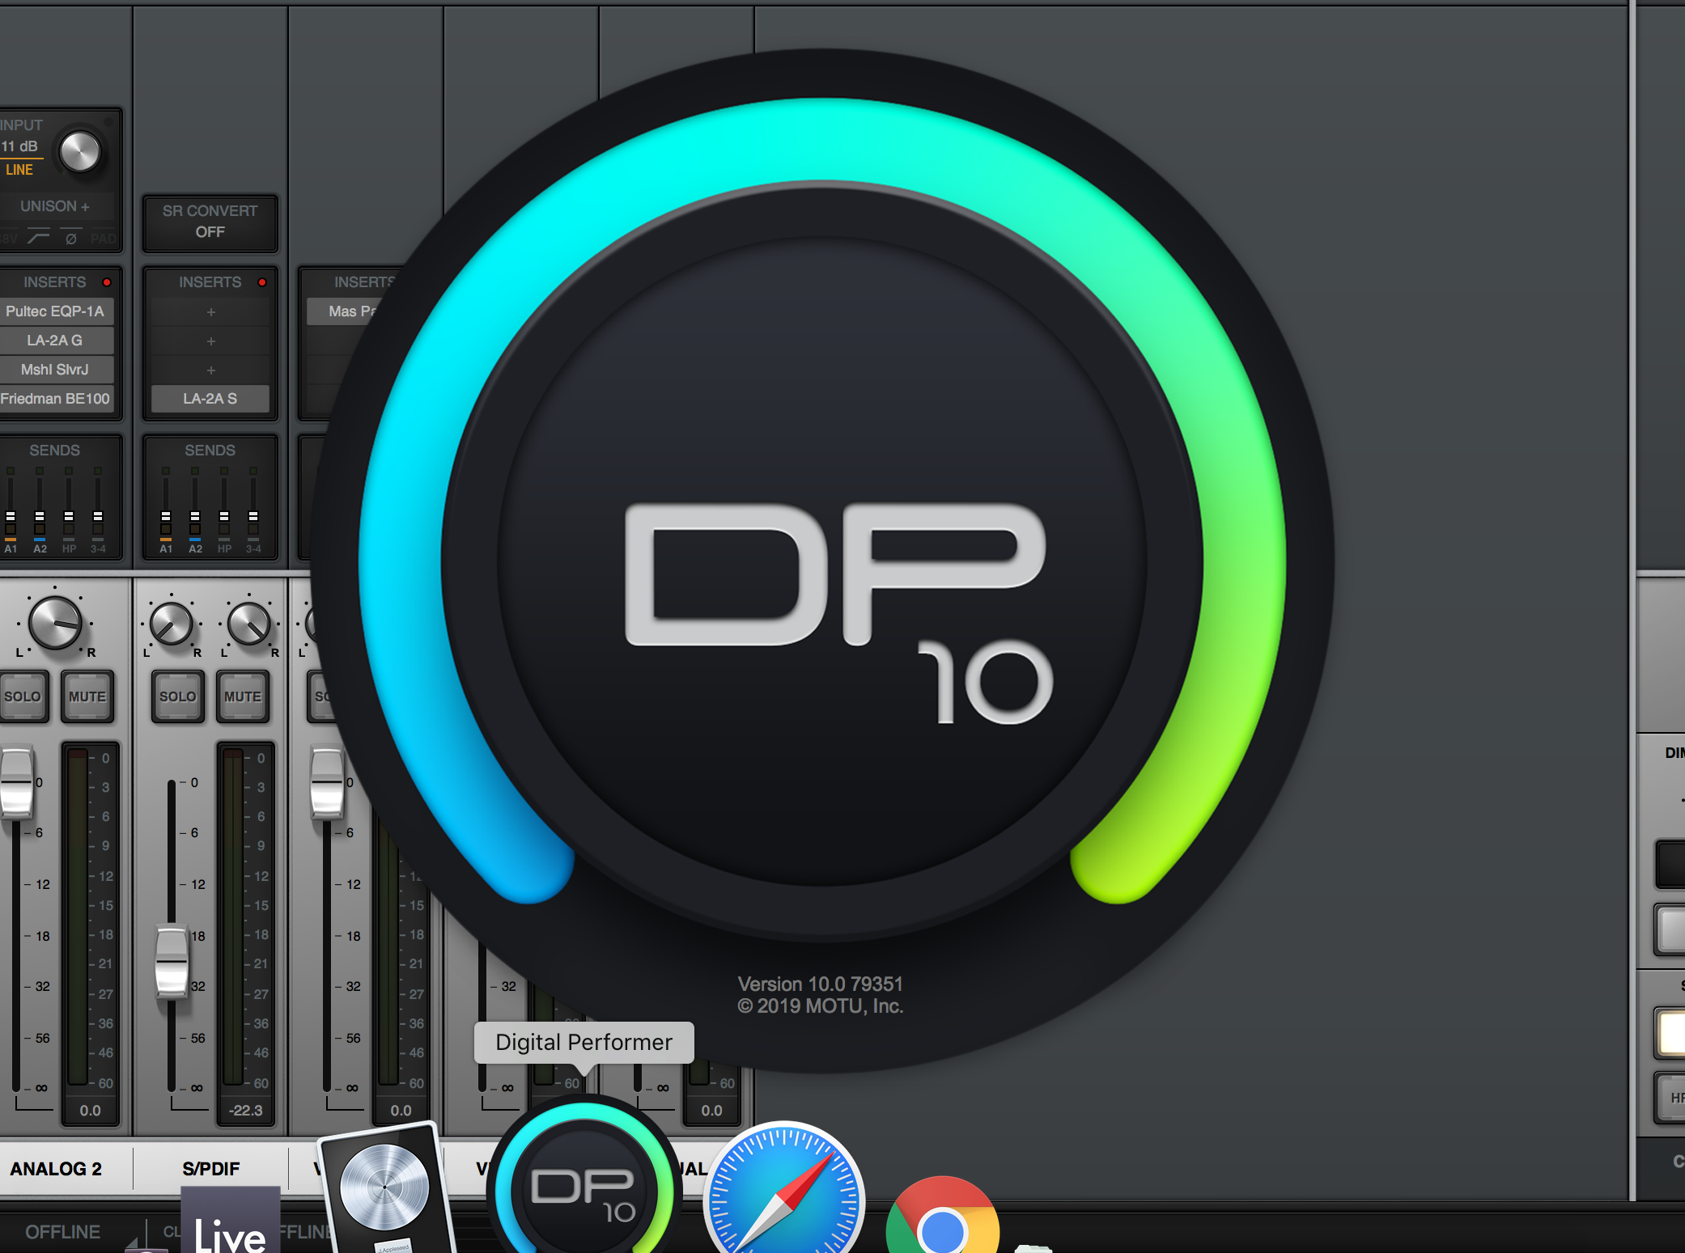Toggle S/PDIF inserts red record indicator
The width and height of the screenshot is (1685, 1253).
(x=262, y=282)
